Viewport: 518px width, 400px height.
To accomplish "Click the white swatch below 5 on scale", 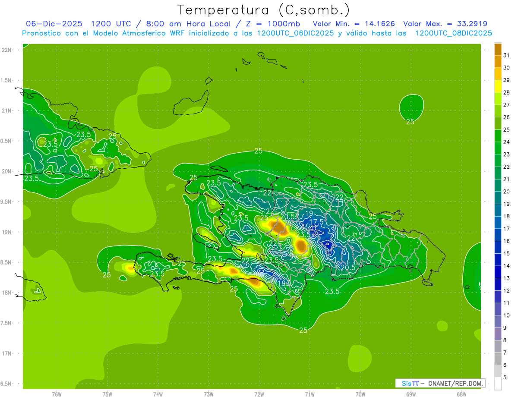I will click(x=498, y=384).
